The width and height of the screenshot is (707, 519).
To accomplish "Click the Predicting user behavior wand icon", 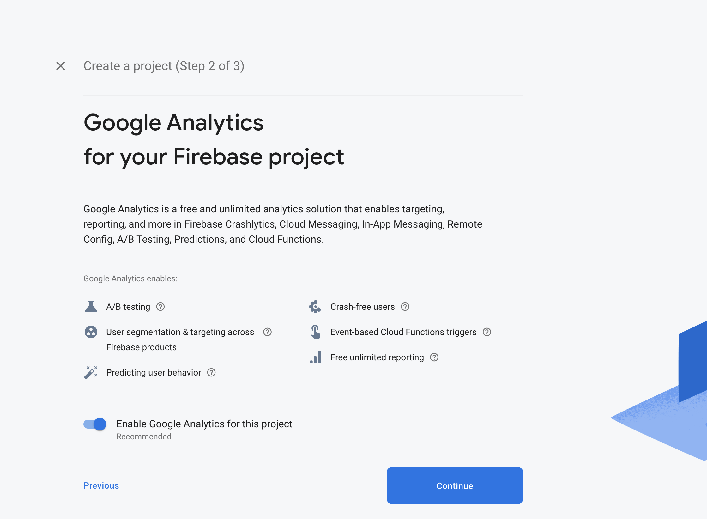I will [91, 372].
